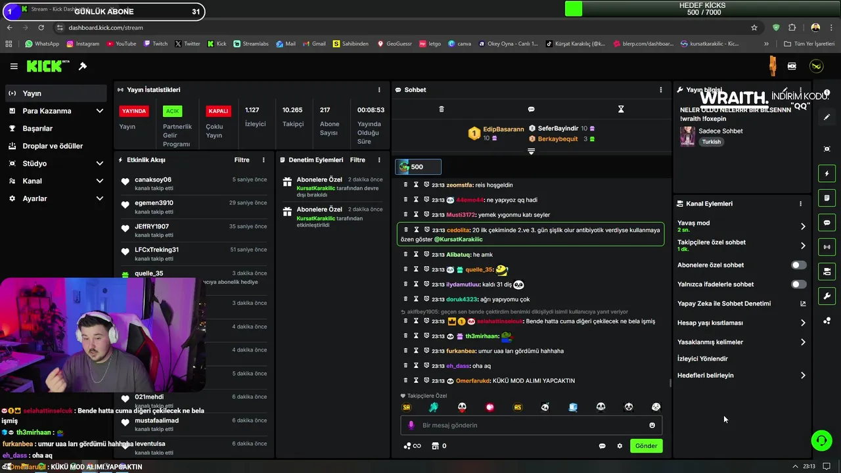This screenshot has height=473, width=841.
Task: Click cedolita username in highlighted message
Action: click(x=458, y=230)
